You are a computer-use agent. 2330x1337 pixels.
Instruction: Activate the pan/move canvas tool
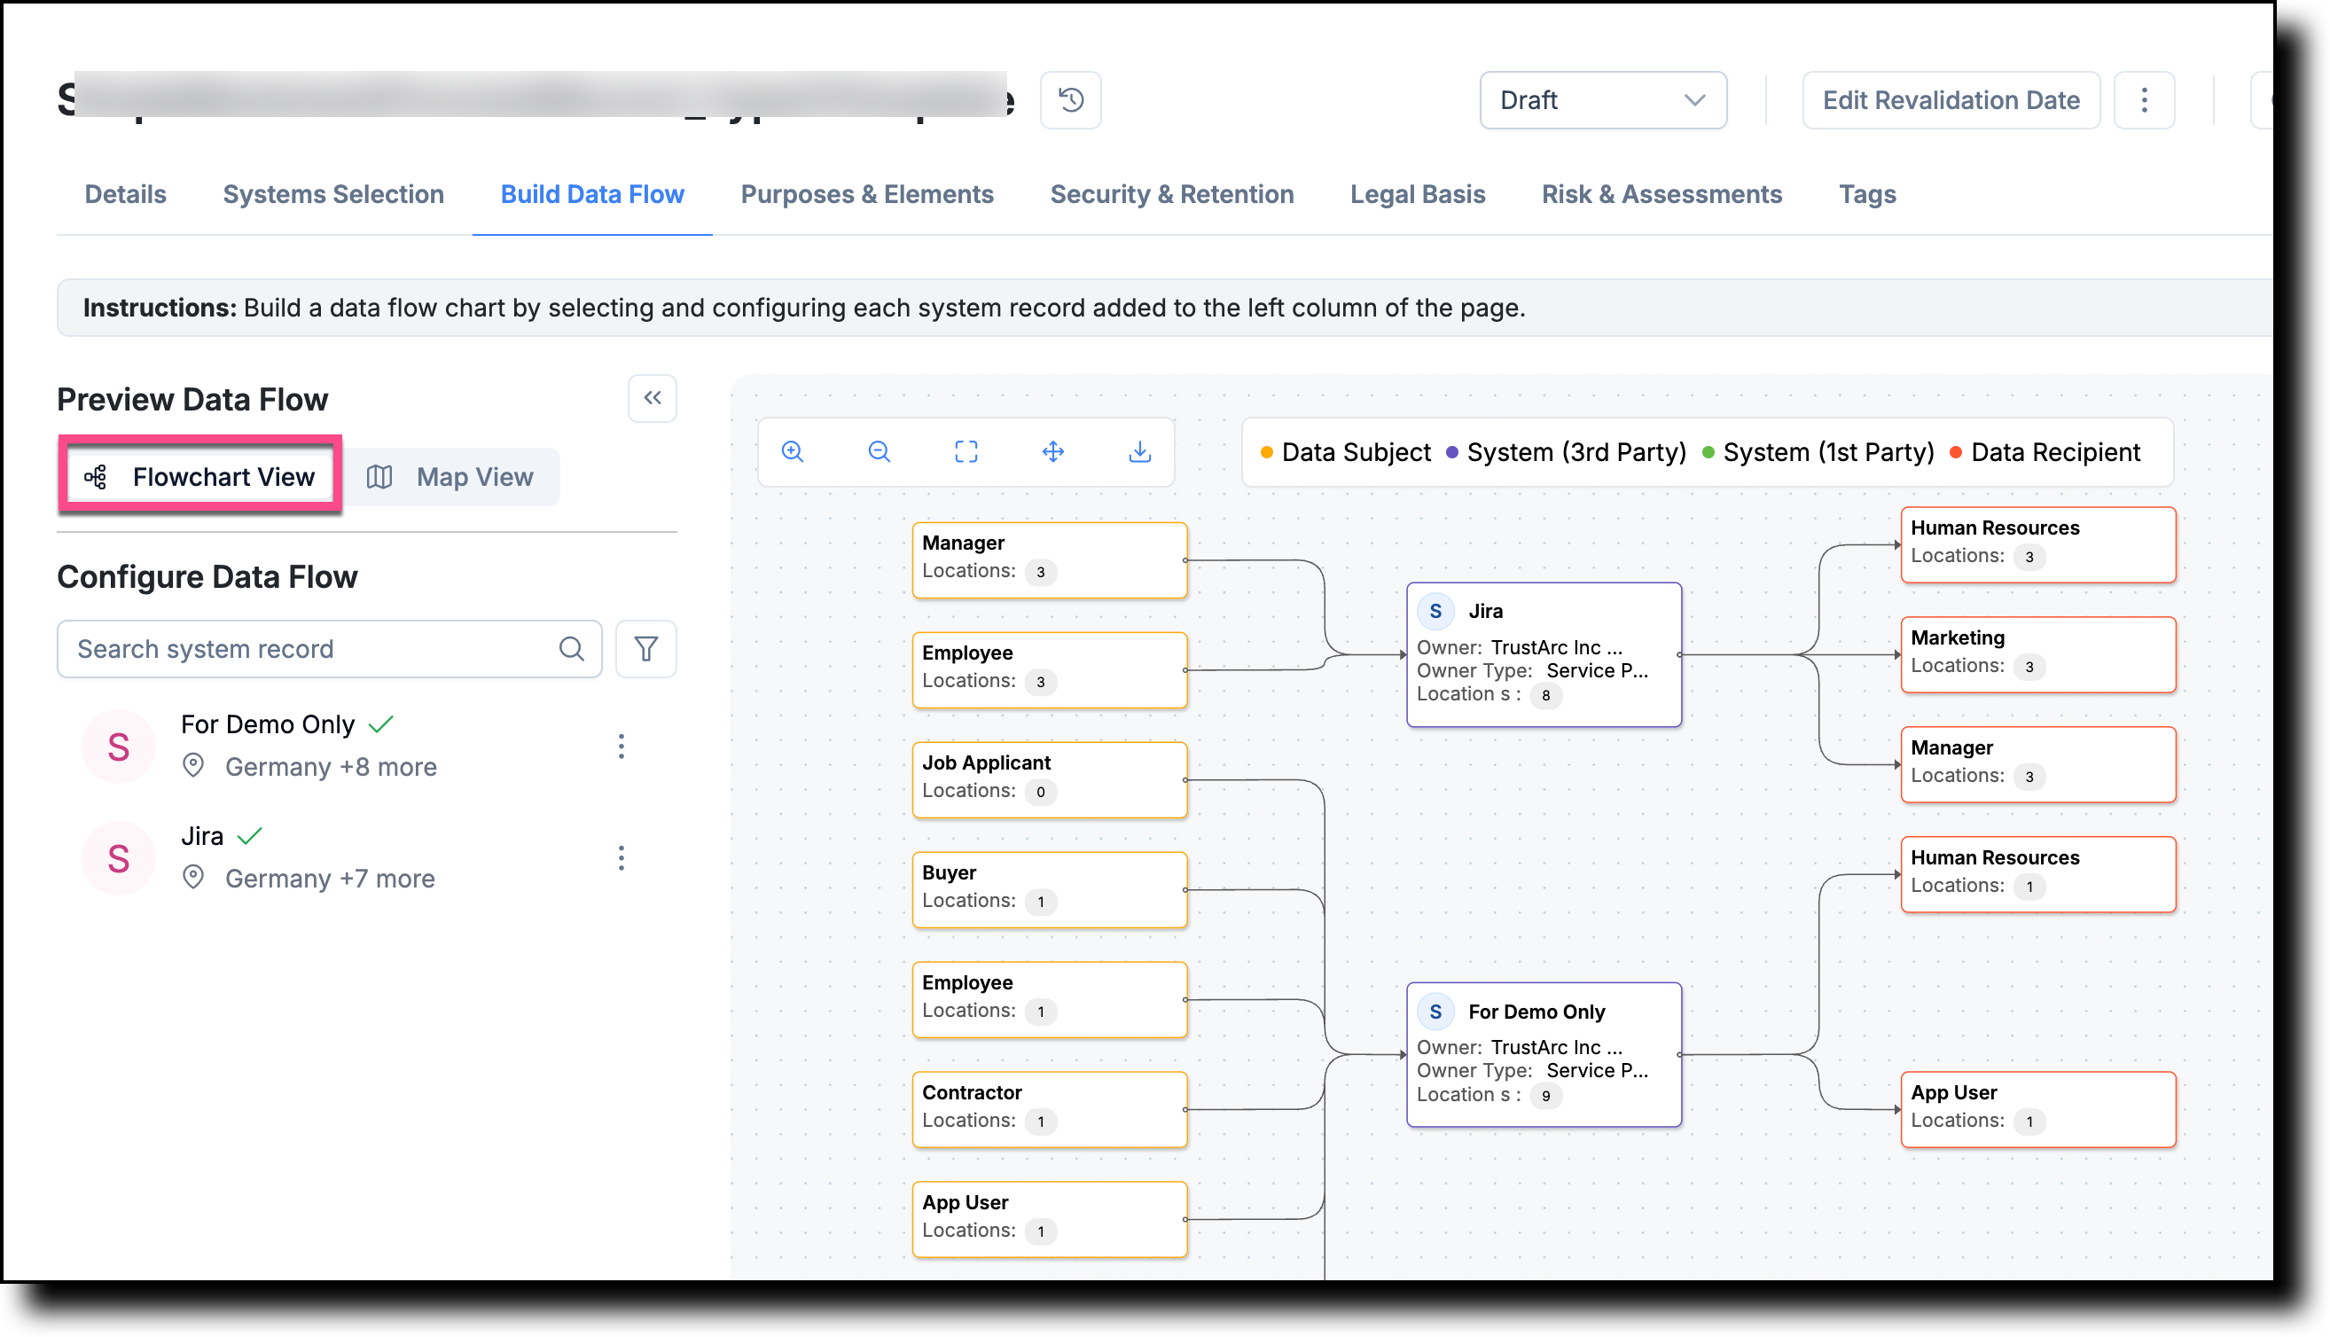point(1053,451)
